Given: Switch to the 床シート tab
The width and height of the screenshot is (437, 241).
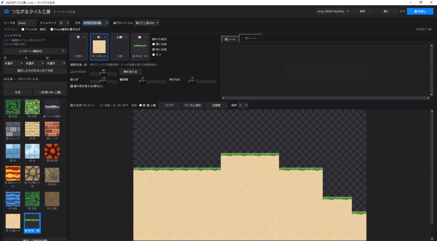Looking at the screenshot, I should click(250, 38).
